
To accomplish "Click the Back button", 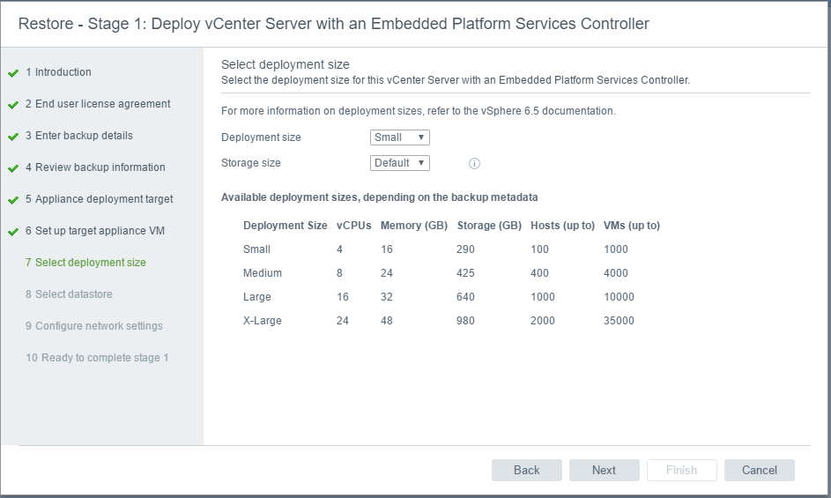I will 527,471.
